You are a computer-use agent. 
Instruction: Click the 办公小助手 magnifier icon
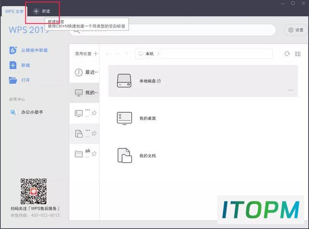[13, 112]
